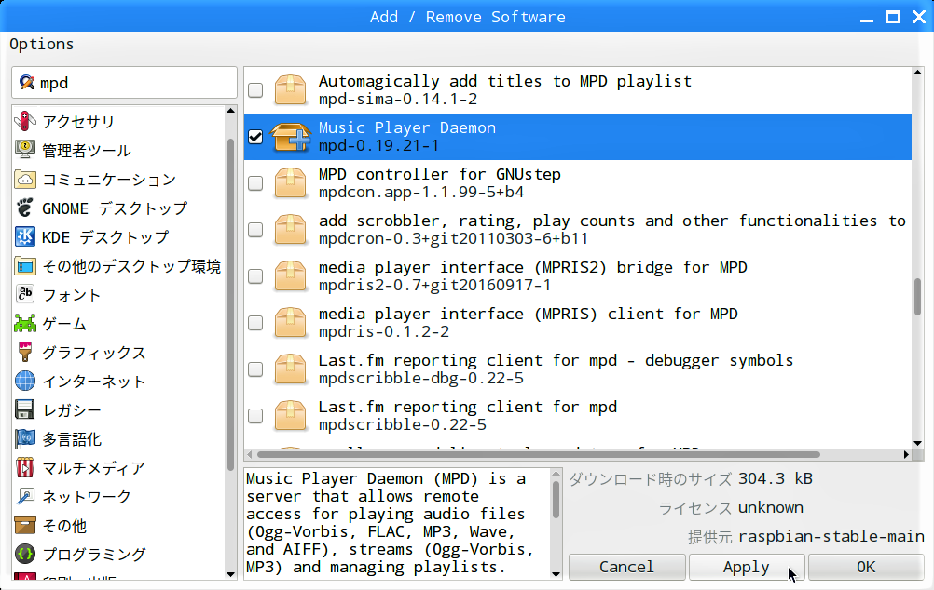This screenshot has width=934, height=590.
Task: Select the 管理者ツール category icon
Action: [25, 150]
